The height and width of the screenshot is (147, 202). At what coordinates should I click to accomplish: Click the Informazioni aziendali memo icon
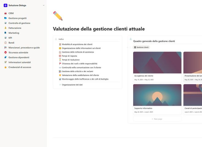6,62
